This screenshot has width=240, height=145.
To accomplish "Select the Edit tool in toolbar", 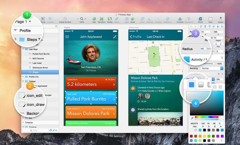I will pos(94,18).
